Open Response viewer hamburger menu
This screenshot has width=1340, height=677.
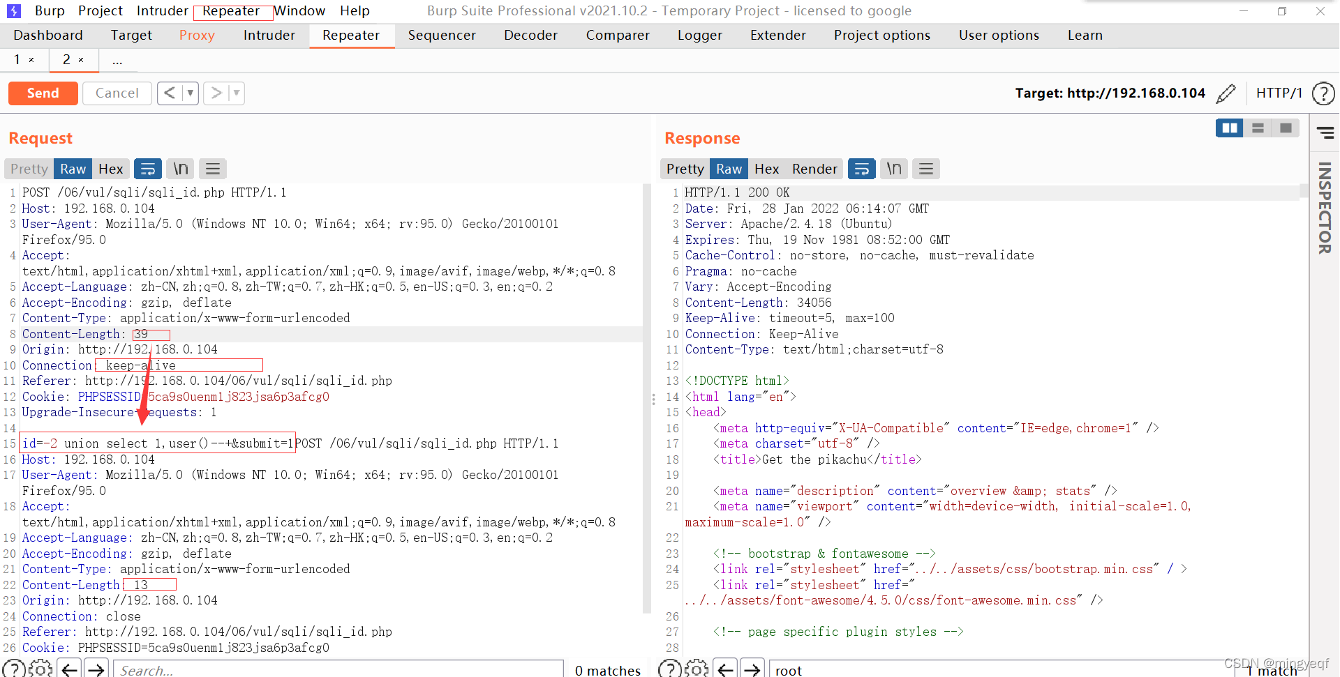(x=926, y=169)
